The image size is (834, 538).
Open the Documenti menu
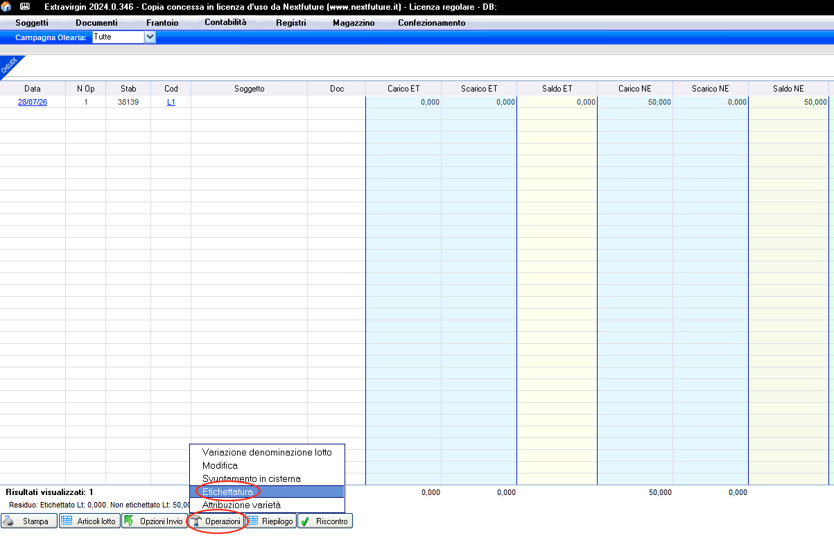tap(96, 23)
